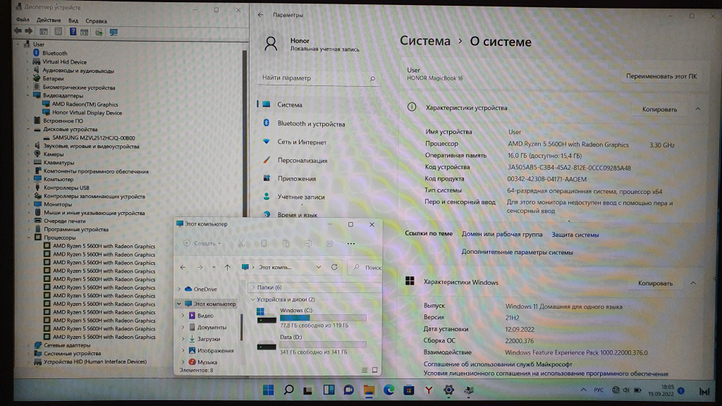Open Microsoft Store from the taskbar

click(x=409, y=390)
